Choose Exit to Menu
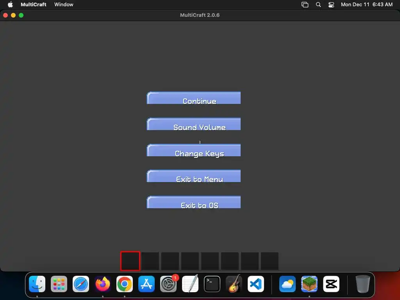This screenshot has height=300, width=400. pyautogui.click(x=194, y=176)
